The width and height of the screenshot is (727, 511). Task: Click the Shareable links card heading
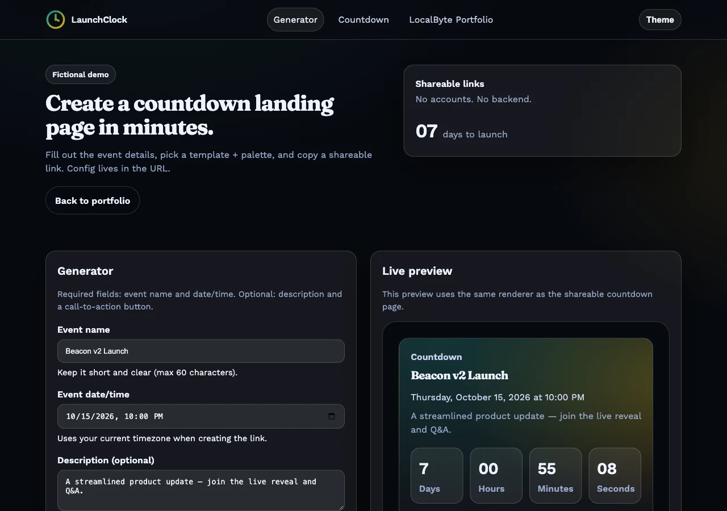(450, 84)
